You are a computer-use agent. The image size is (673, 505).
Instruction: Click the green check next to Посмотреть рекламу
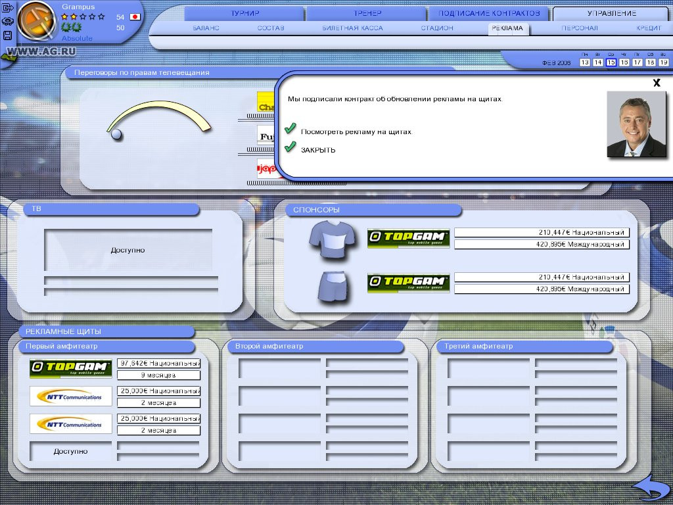click(290, 128)
